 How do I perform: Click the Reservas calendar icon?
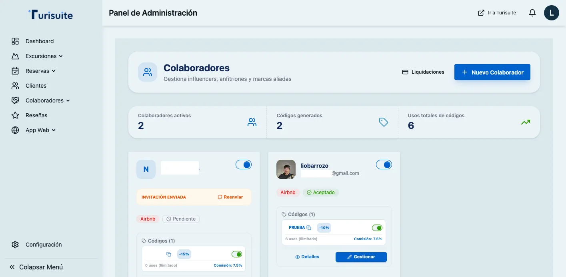coord(15,71)
